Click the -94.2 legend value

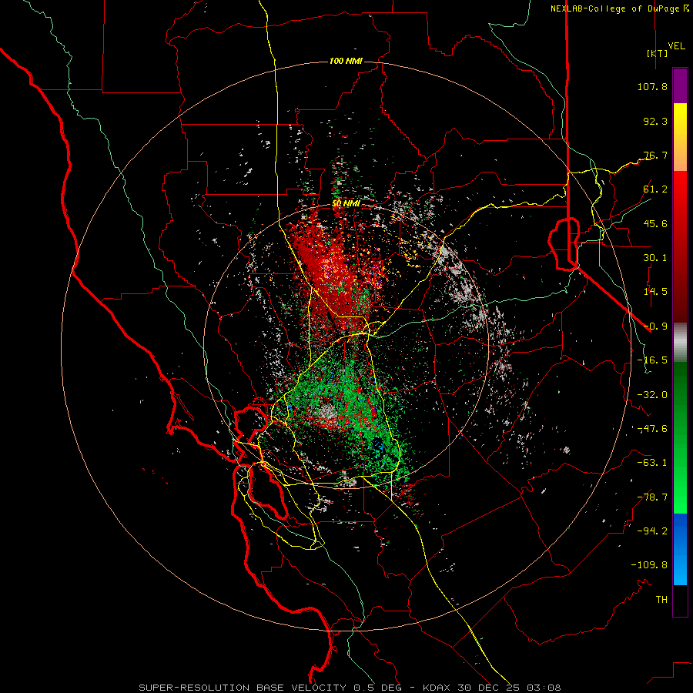(652, 531)
